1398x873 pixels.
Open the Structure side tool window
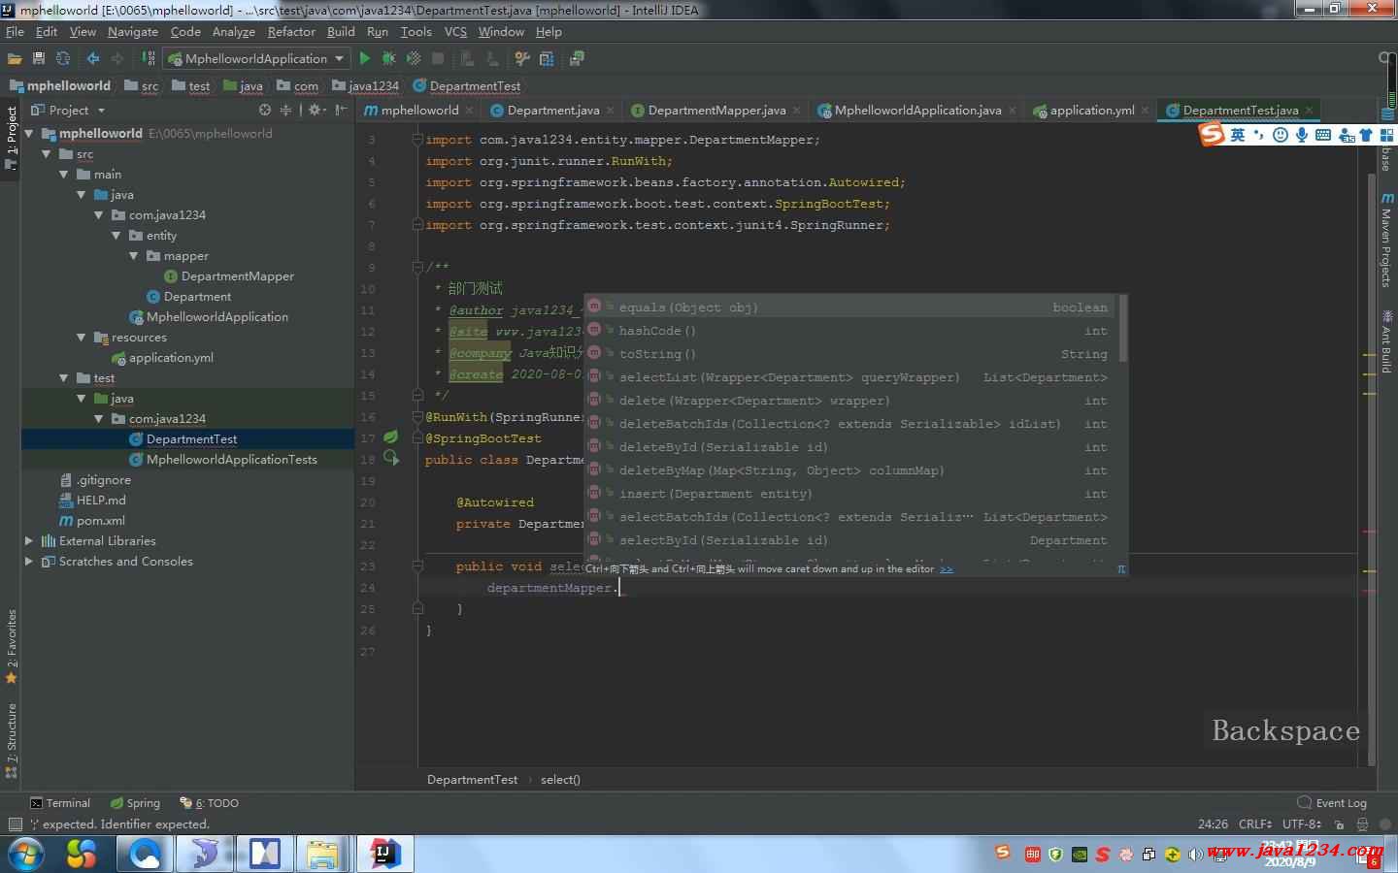click(x=12, y=740)
